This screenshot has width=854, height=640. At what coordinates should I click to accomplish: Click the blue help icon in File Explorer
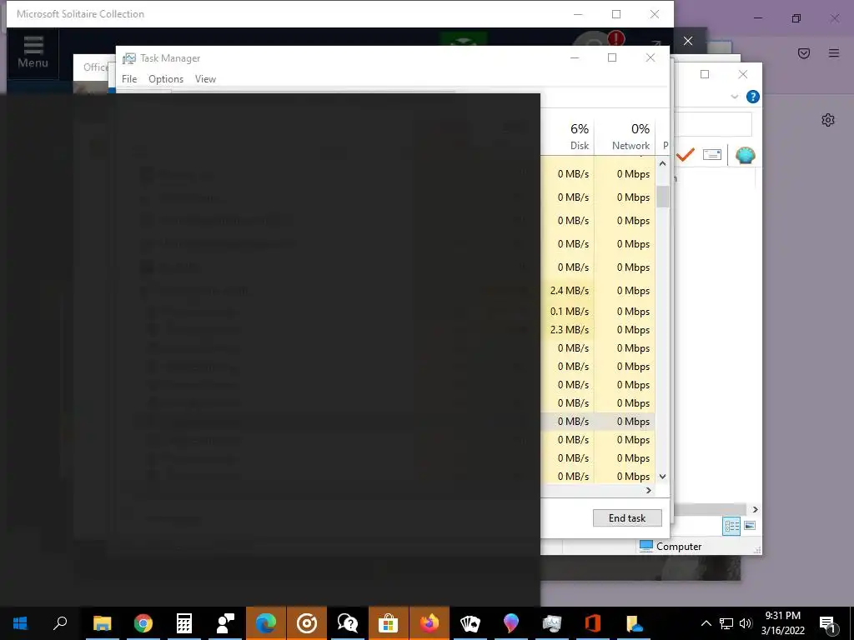point(753,97)
